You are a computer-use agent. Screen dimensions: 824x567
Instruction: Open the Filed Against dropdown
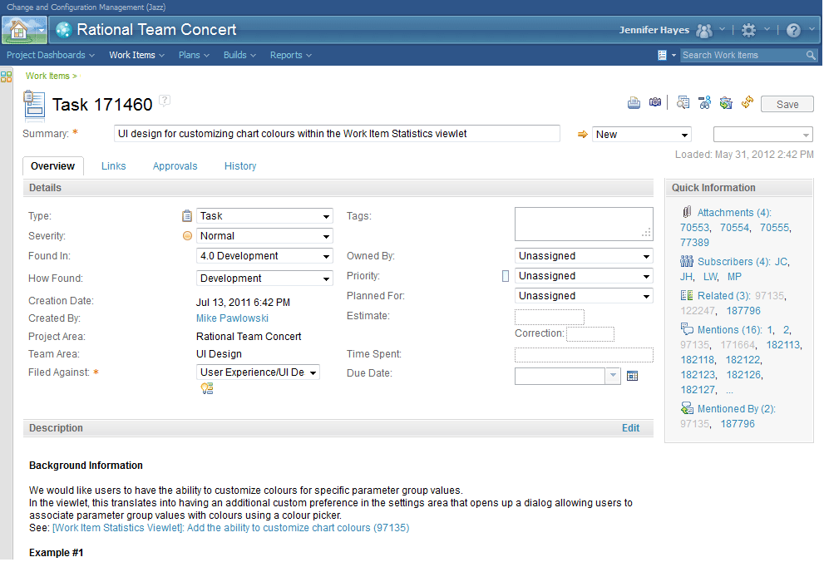tap(258, 372)
